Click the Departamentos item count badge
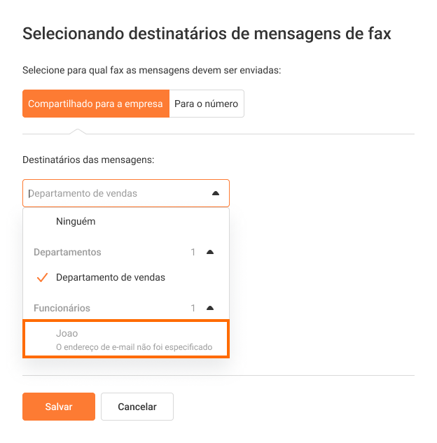The width and height of the screenshot is (437, 443). (x=193, y=252)
